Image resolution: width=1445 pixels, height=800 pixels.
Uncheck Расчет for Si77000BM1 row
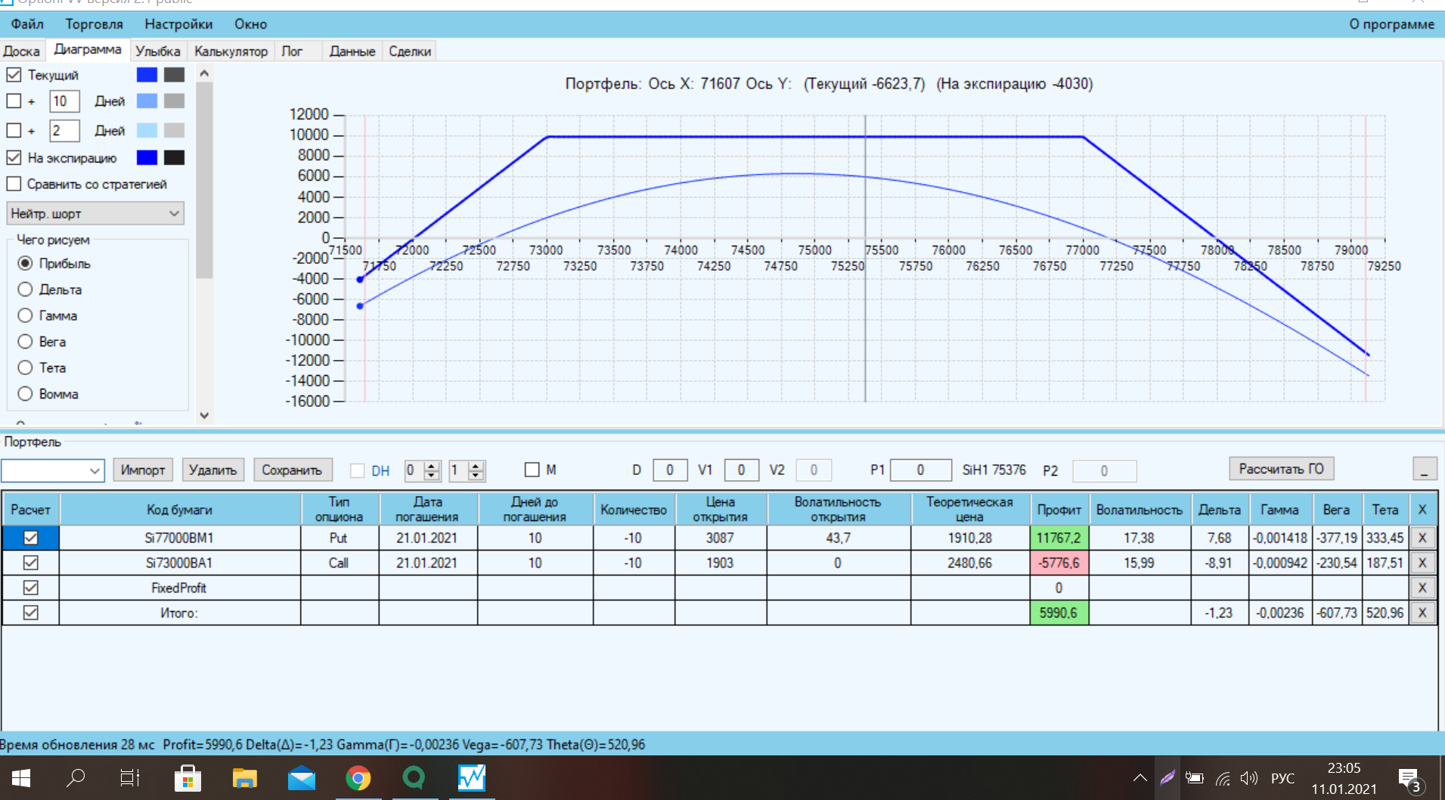coord(30,538)
